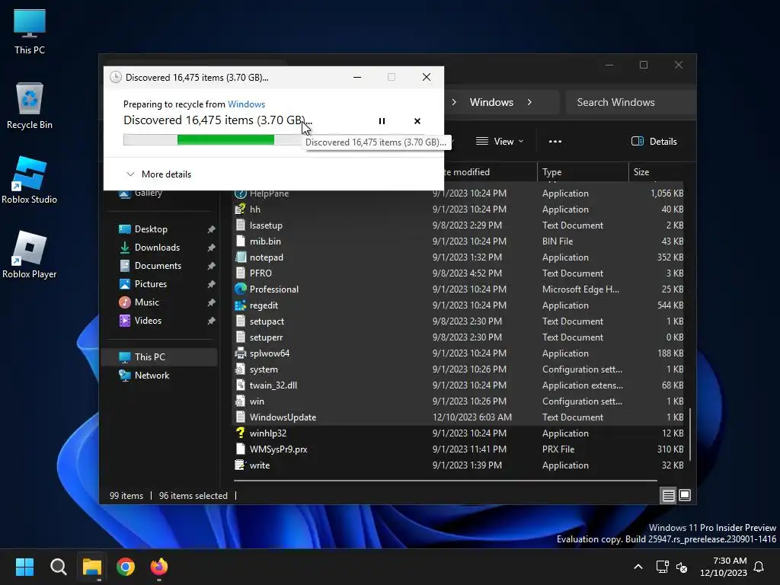The width and height of the screenshot is (780, 585).
Task: Select the hh application file icon
Action: point(240,209)
